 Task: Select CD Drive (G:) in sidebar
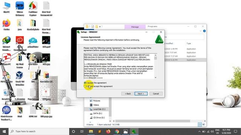tap(99, 118)
